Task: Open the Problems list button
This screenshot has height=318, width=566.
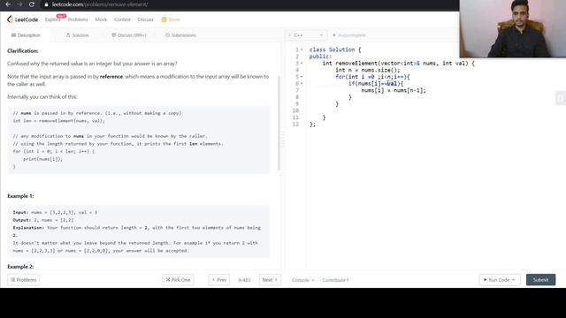Action: 24,280
